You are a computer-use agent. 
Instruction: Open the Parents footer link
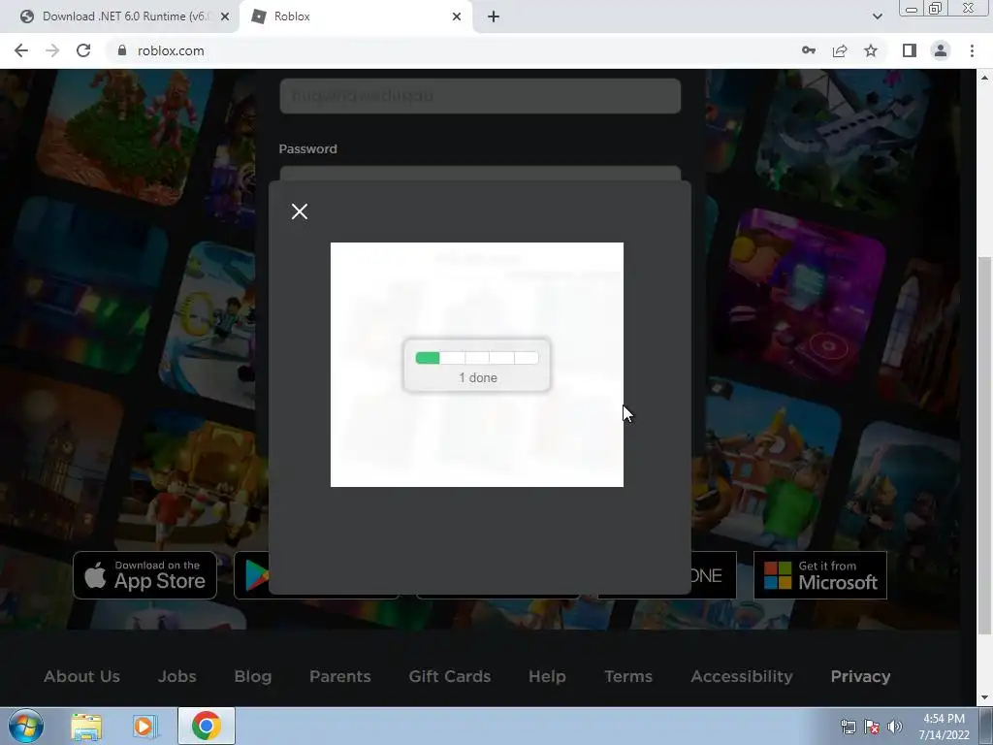click(x=340, y=676)
